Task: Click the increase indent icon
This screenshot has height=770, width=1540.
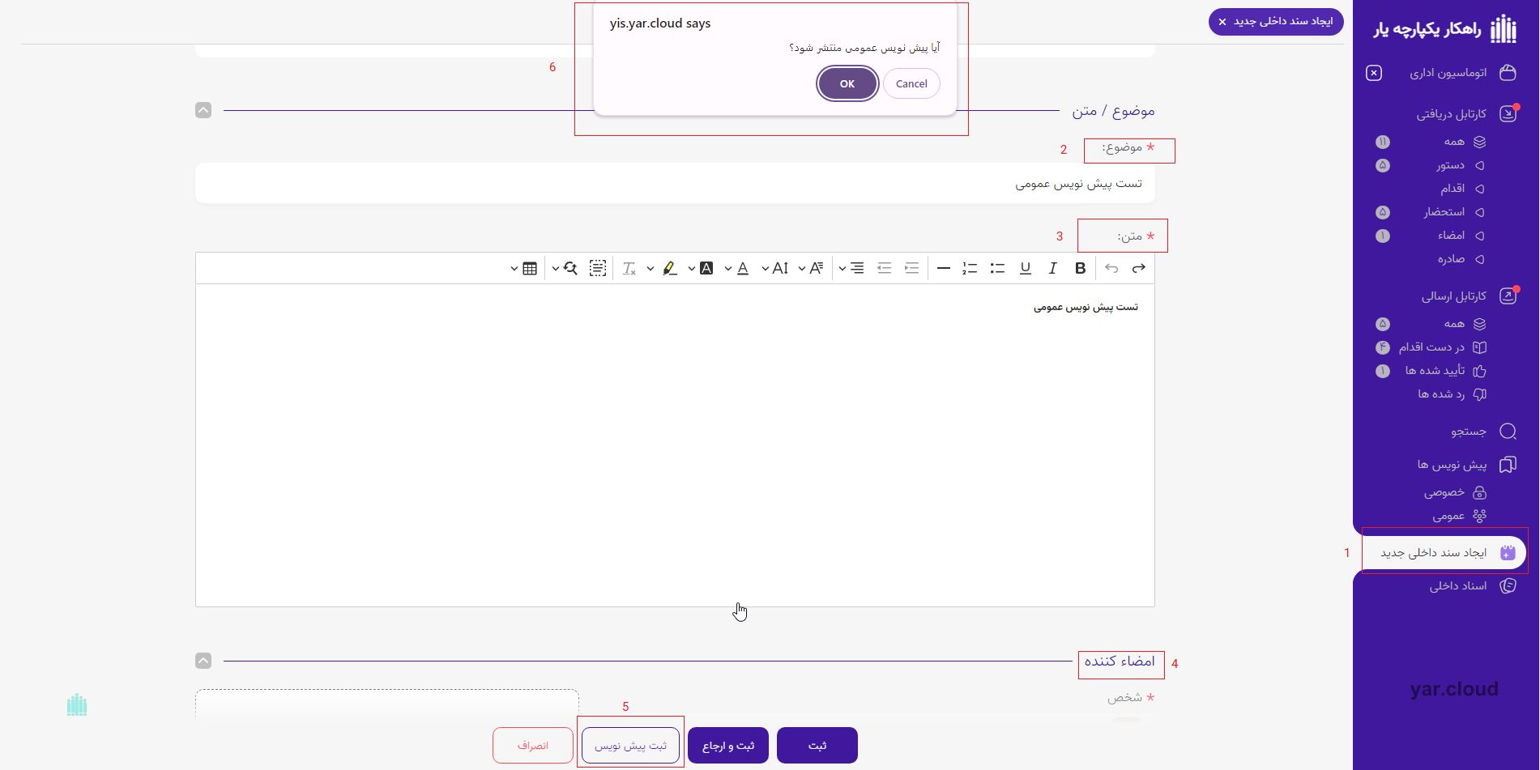Action: (911, 268)
